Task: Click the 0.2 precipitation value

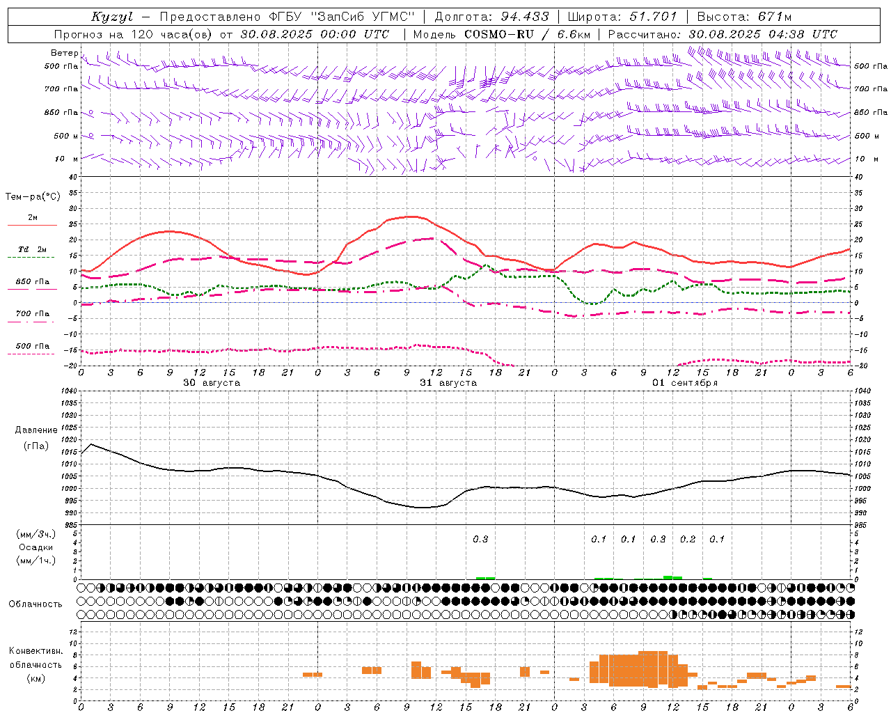Action: [x=688, y=539]
